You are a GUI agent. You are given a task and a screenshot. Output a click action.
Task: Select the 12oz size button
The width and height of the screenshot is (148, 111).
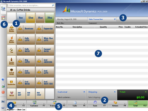[x=31, y=18]
